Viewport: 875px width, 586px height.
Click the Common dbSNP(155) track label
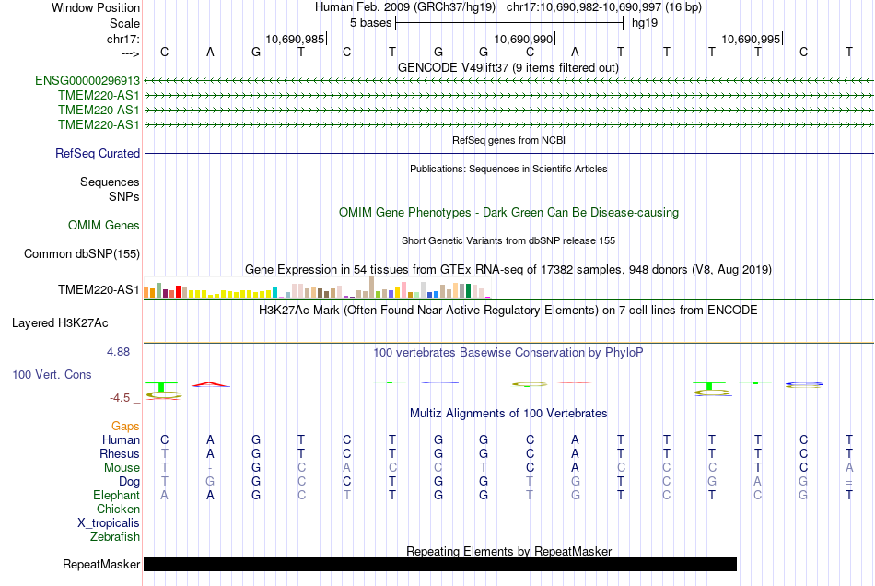(82, 254)
